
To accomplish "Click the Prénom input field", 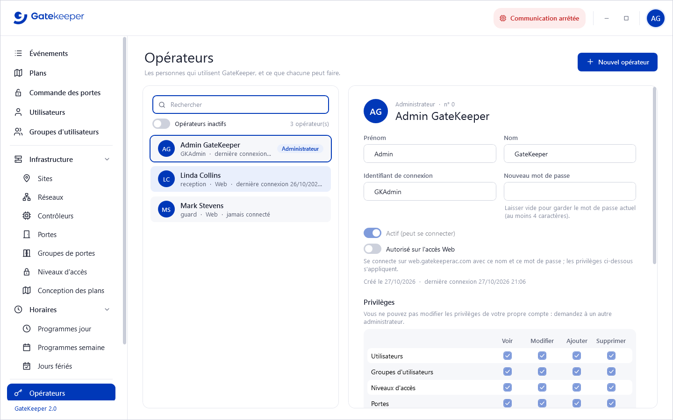I will pos(430,154).
